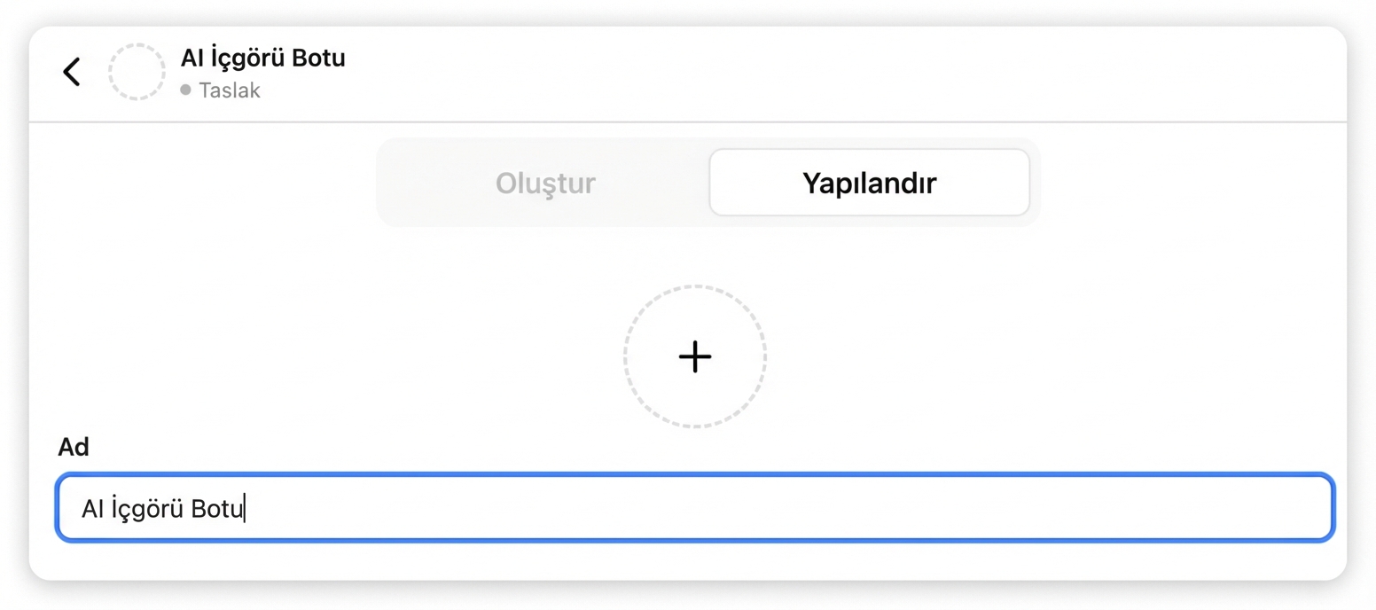Click the AI İçgörü Botu title
Image resolution: width=1376 pixels, height=610 pixels.
coord(263,58)
